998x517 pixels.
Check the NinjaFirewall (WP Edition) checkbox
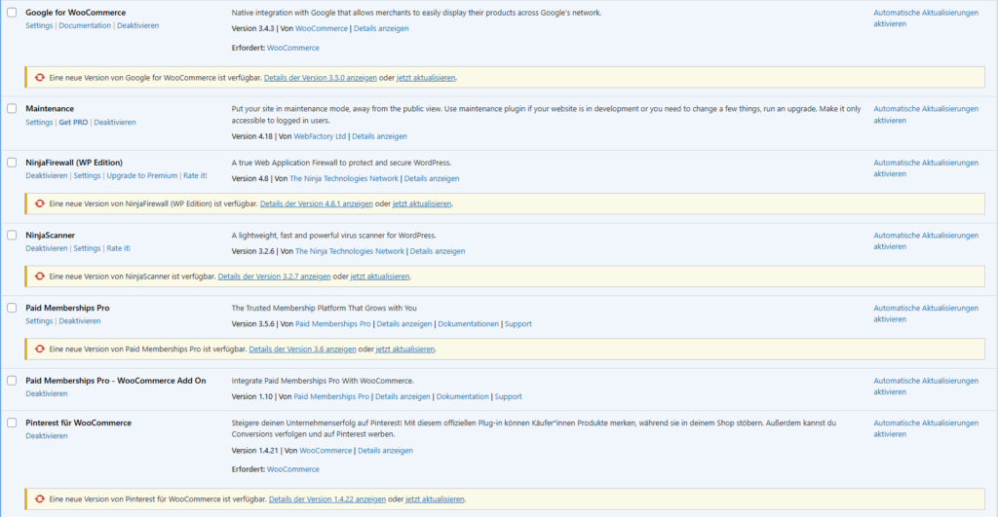click(12, 162)
